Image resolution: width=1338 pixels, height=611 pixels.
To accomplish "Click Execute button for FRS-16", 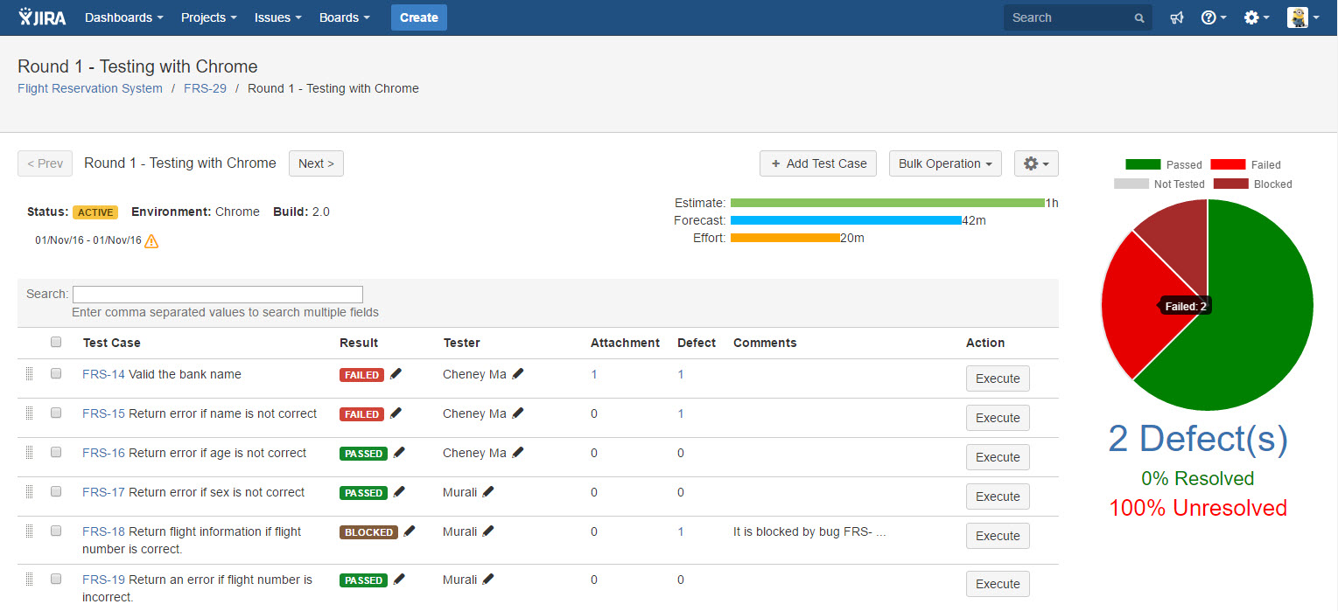I will click(x=998, y=457).
